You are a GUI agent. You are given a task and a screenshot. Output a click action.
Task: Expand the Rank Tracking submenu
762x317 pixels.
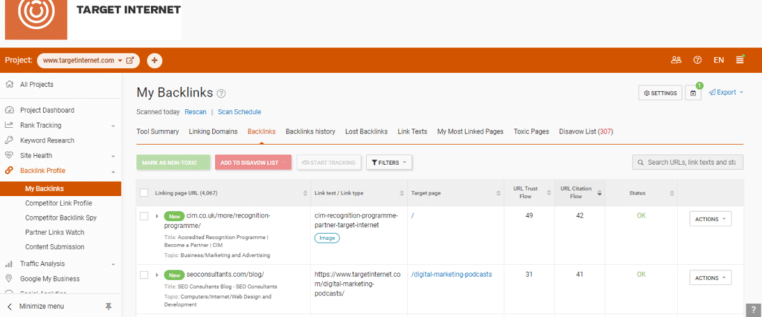pos(114,126)
